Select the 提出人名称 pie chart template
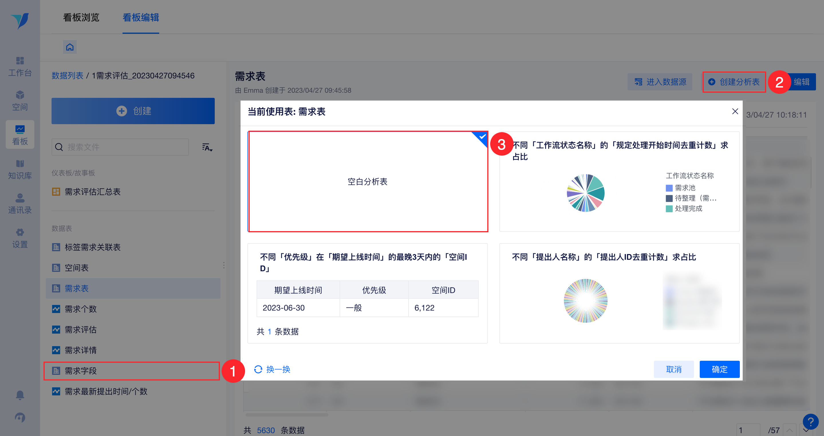 619,293
